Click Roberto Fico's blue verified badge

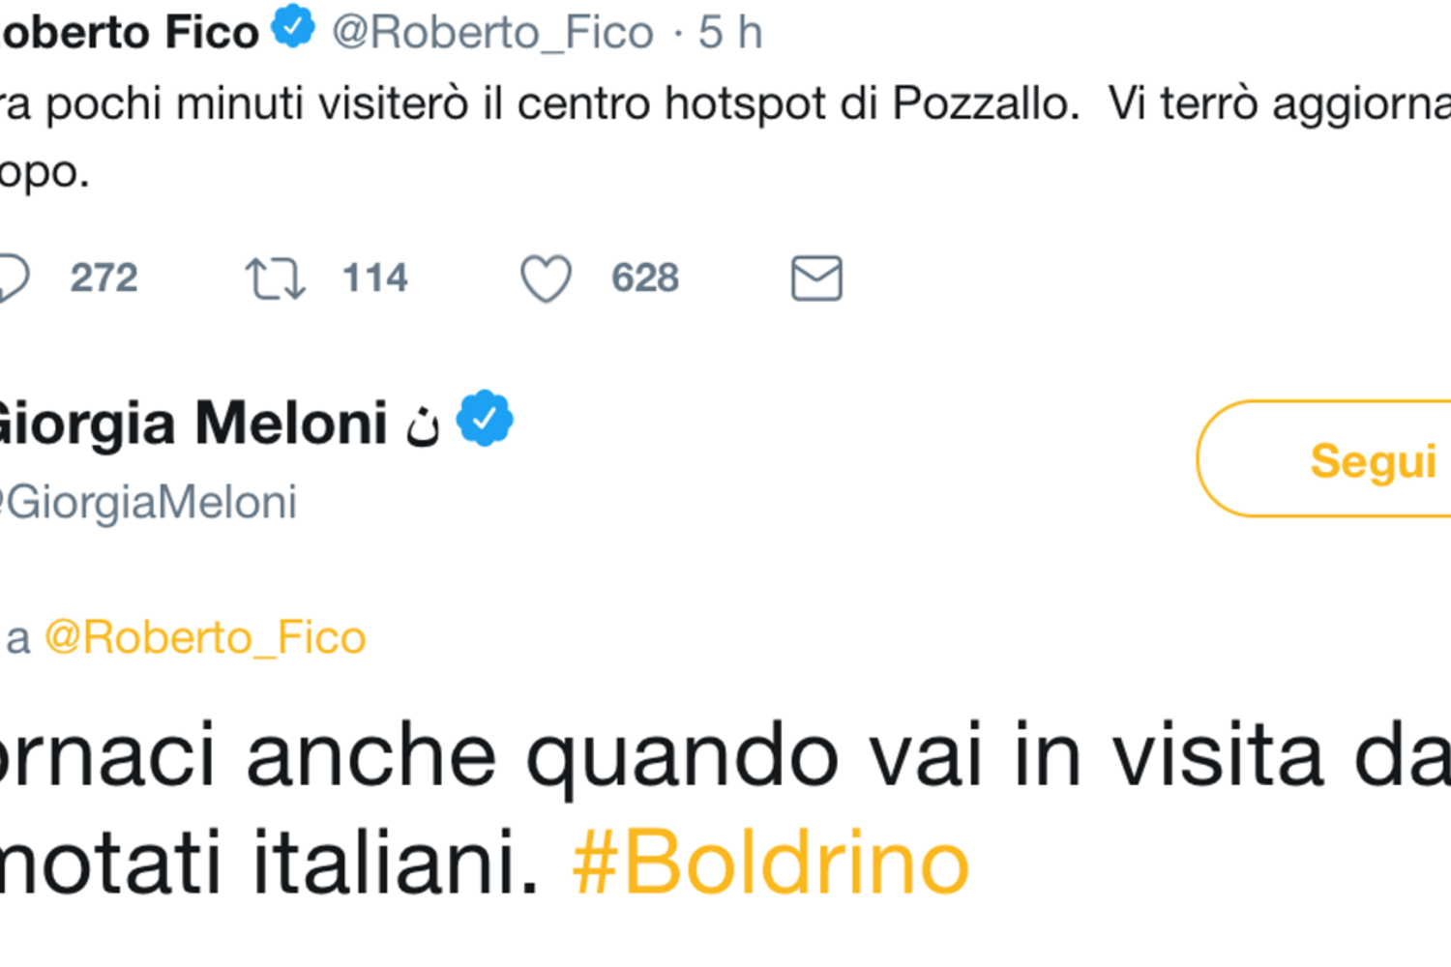[x=293, y=27]
